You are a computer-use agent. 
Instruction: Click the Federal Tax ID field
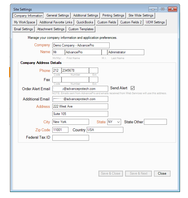[x=70, y=138]
